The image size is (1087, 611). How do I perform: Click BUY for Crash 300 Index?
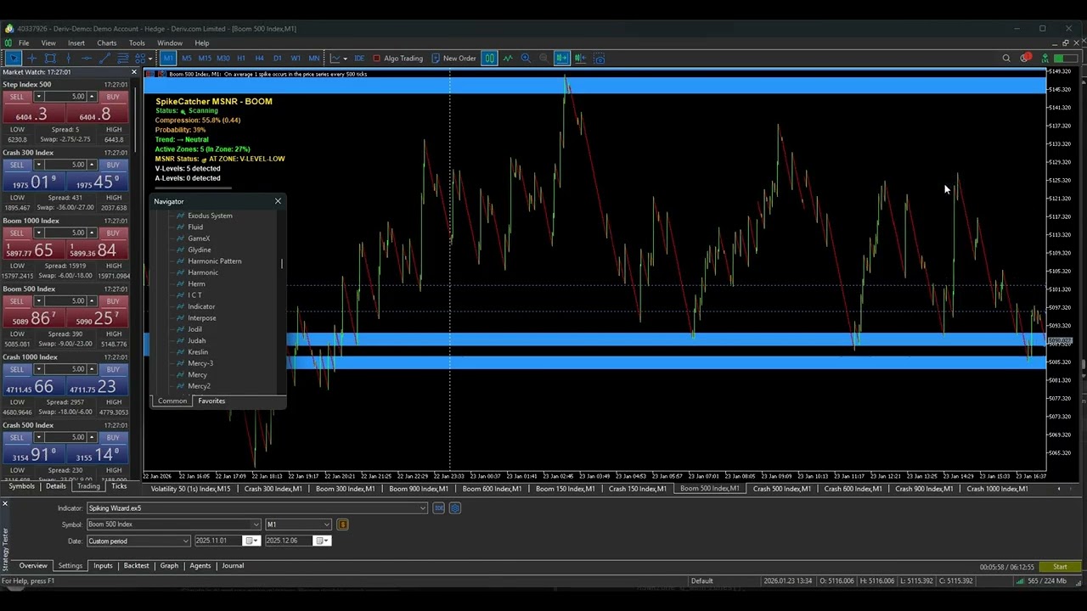point(113,165)
